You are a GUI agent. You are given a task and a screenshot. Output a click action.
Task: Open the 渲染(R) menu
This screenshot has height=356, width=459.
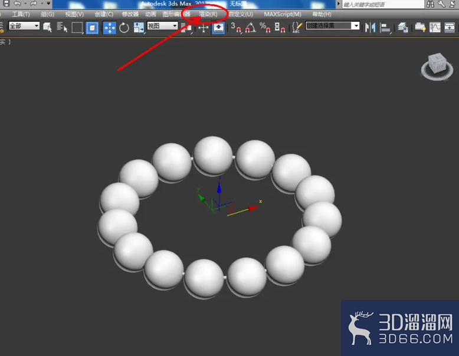pyautogui.click(x=208, y=14)
